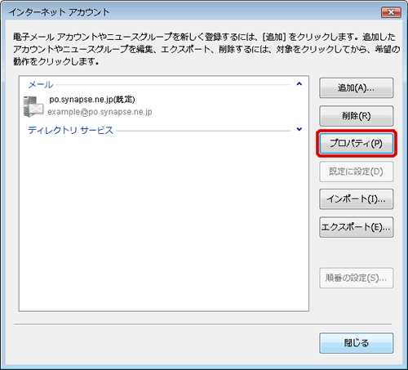Click the インターネット アカウント title bar
Screen dimensions: 408x370
(190, 12)
